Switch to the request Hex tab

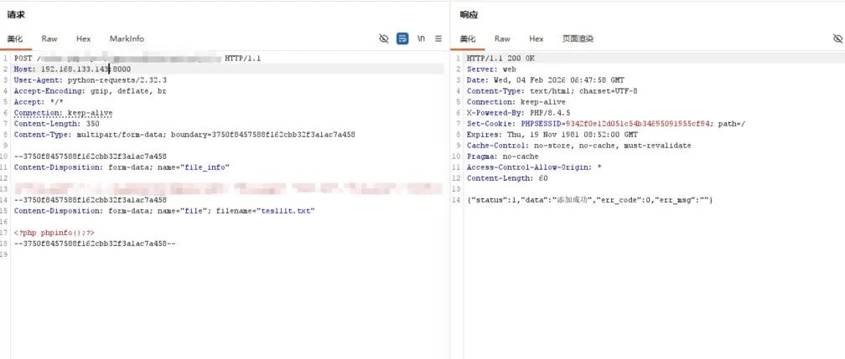click(84, 38)
